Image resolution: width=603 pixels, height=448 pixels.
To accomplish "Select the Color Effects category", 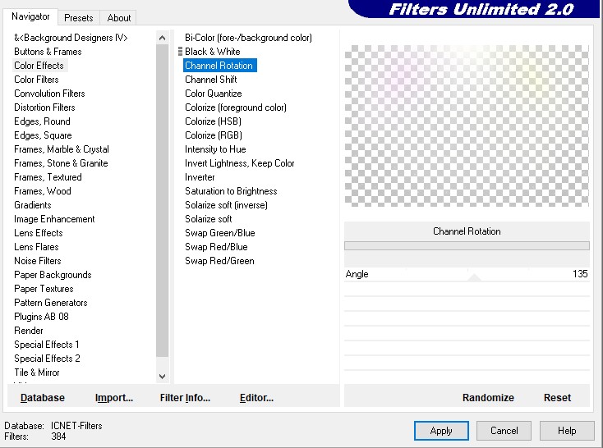I will point(39,66).
